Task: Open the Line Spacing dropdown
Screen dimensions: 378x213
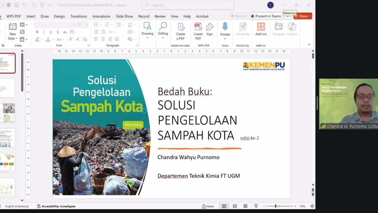Action: [120, 25]
